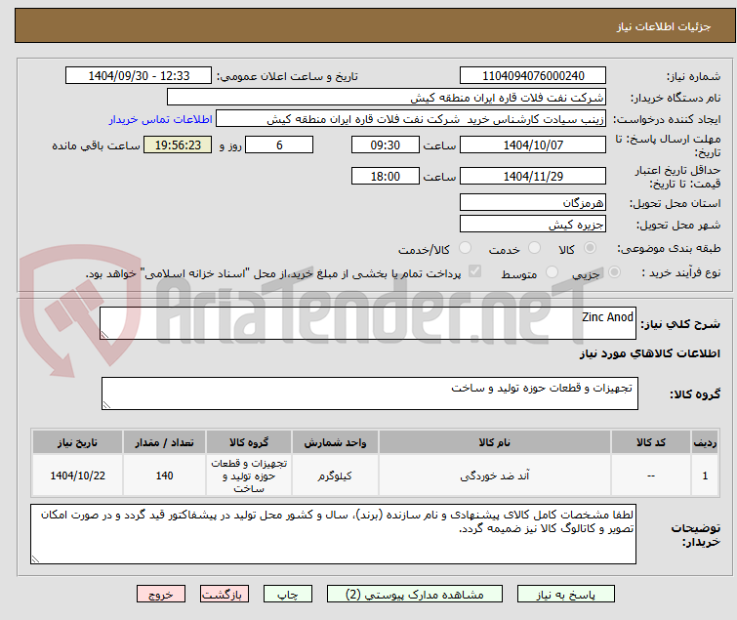The width and height of the screenshot is (737, 620).
Task: Select the کالا/خدمت radio button
Action: (x=465, y=248)
